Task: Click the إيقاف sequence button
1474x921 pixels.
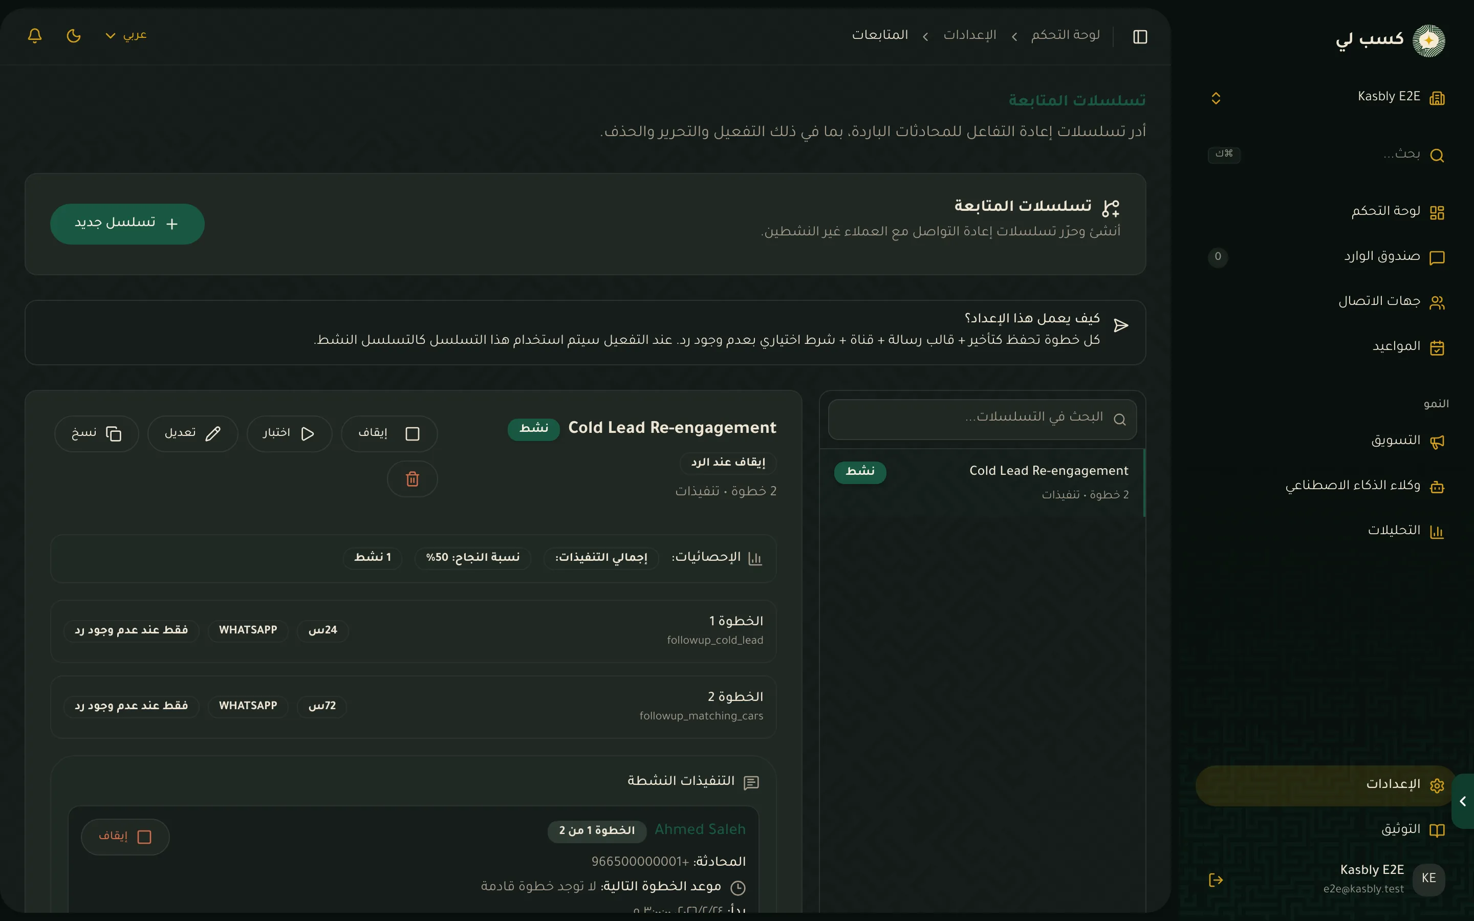Action: pos(388,433)
